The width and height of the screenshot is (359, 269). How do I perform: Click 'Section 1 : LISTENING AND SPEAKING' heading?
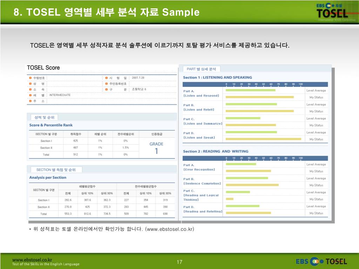click(x=217, y=77)
